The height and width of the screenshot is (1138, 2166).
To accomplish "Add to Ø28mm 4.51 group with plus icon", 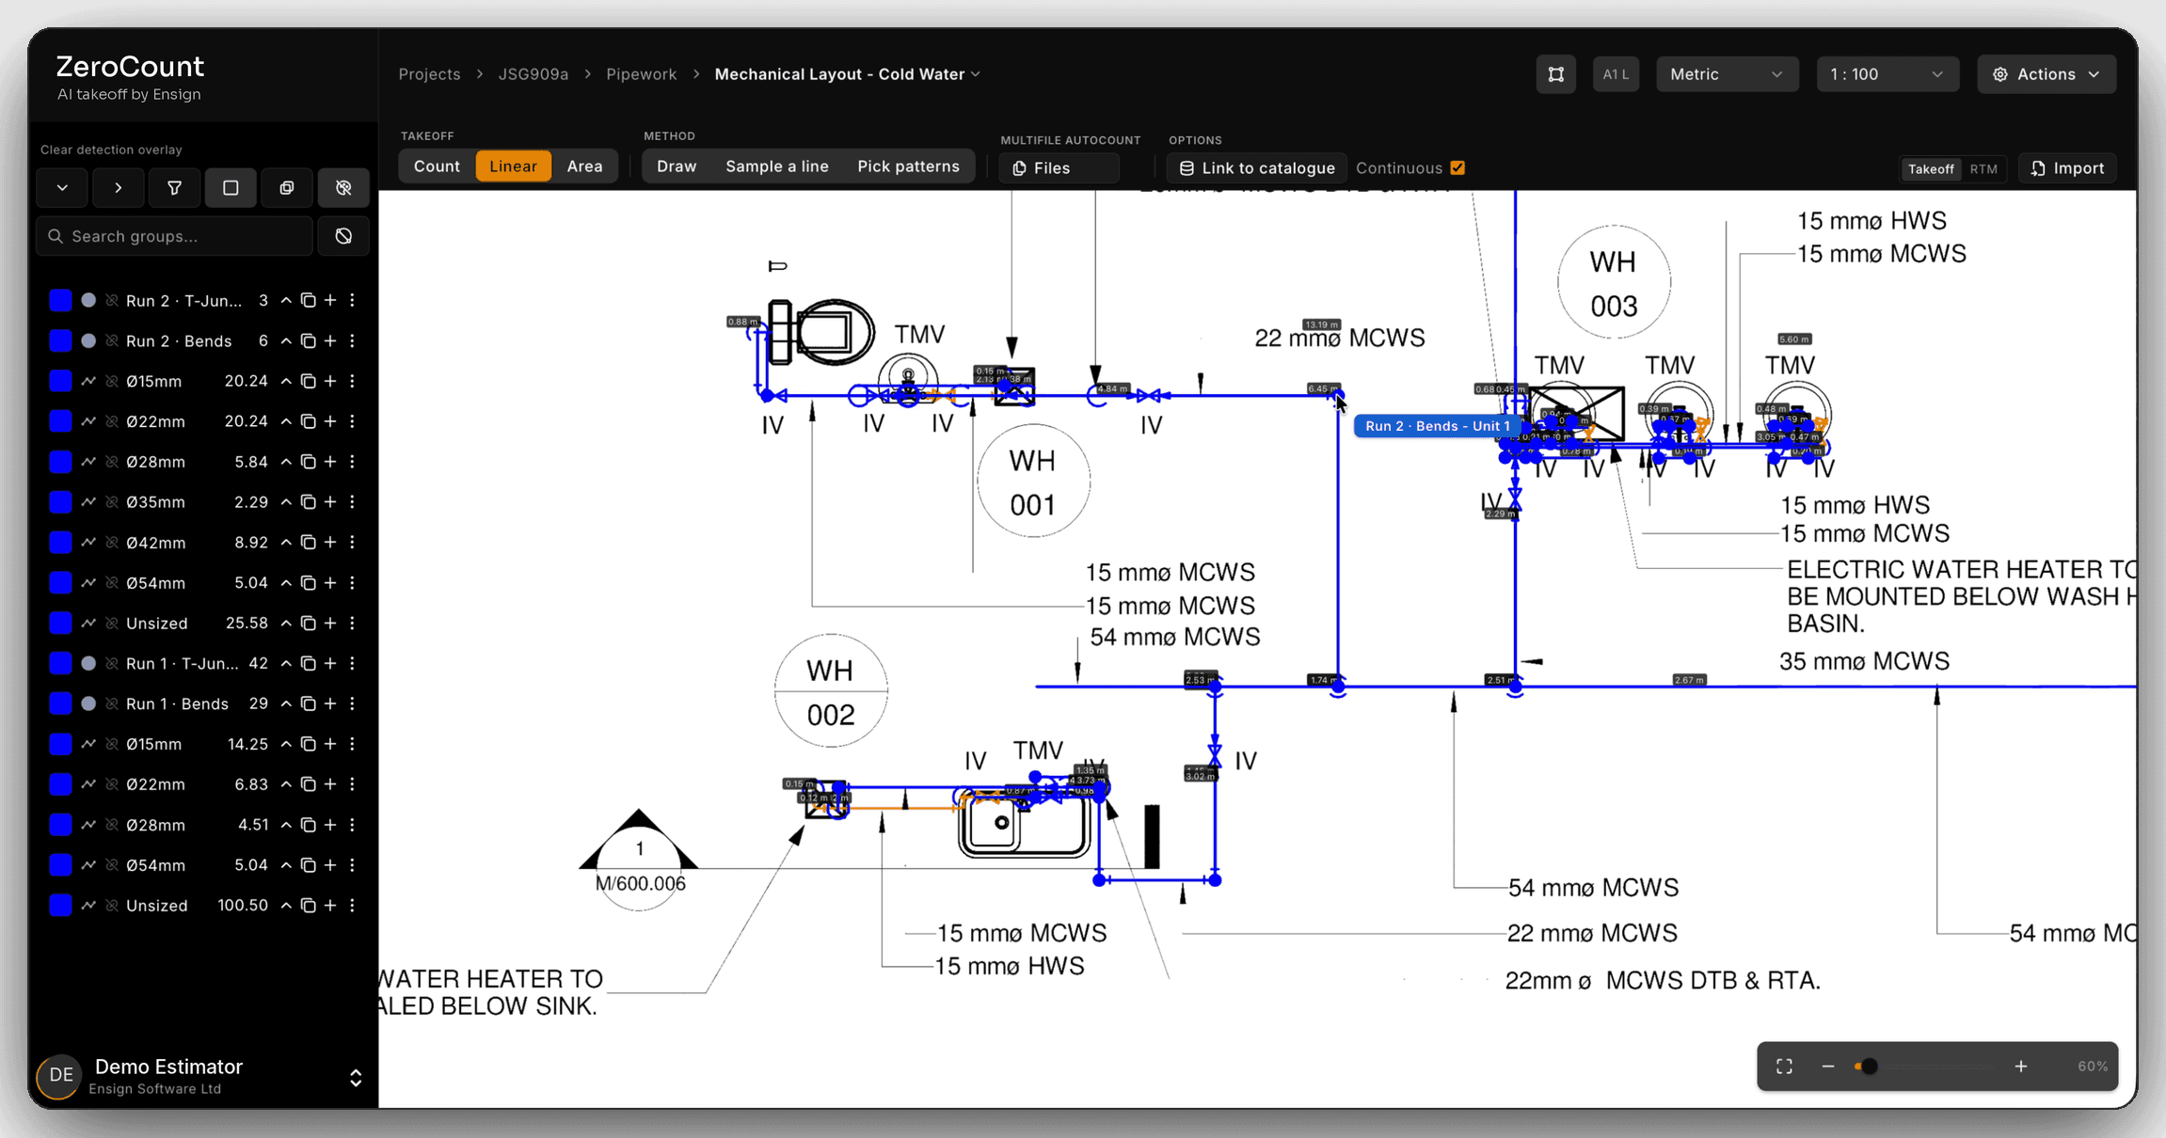I will point(330,825).
